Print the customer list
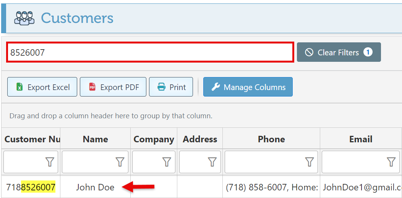This screenshot has width=402, height=198. coord(171,87)
